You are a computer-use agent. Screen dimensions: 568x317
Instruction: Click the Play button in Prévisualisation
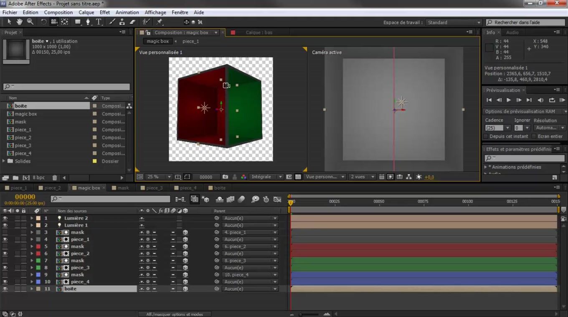[508, 100]
